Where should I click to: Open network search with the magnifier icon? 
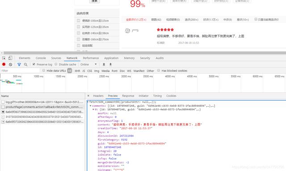pos(25,64)
